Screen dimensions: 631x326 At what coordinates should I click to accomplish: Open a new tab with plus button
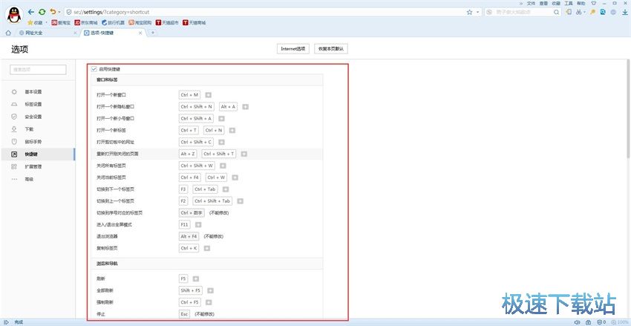click(152, 33)
